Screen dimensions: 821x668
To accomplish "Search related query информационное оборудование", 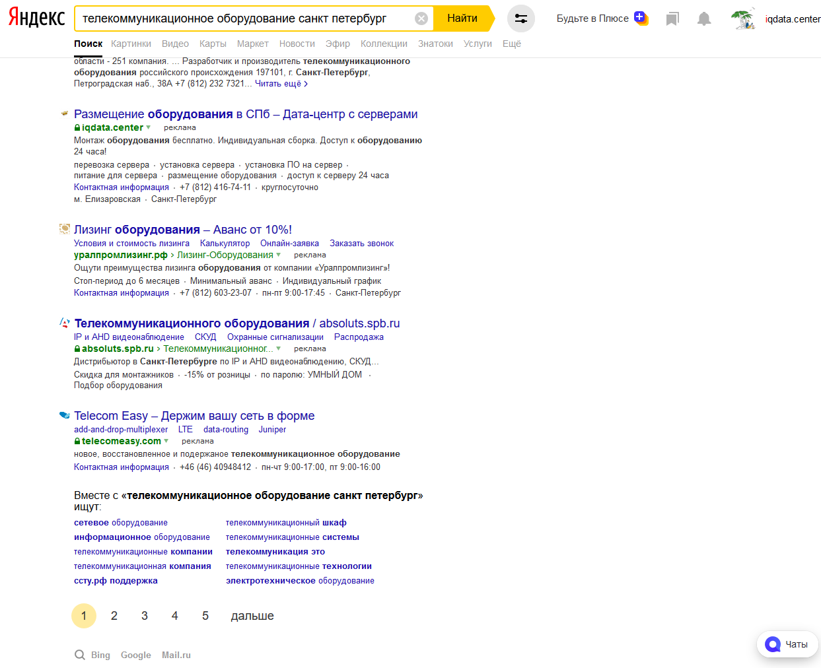I will 142,537.
